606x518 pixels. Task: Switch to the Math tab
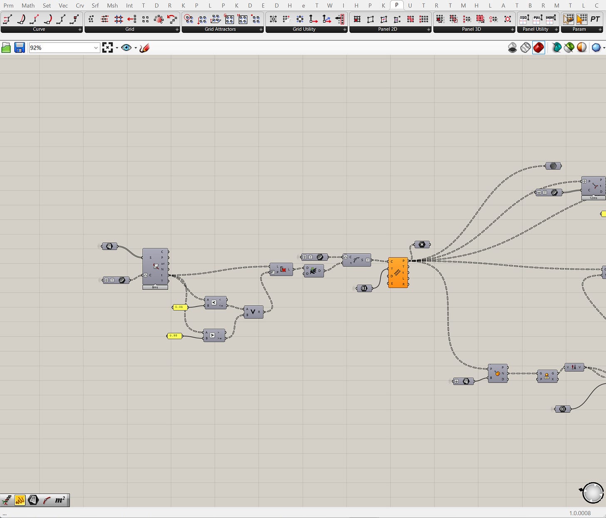28,5
